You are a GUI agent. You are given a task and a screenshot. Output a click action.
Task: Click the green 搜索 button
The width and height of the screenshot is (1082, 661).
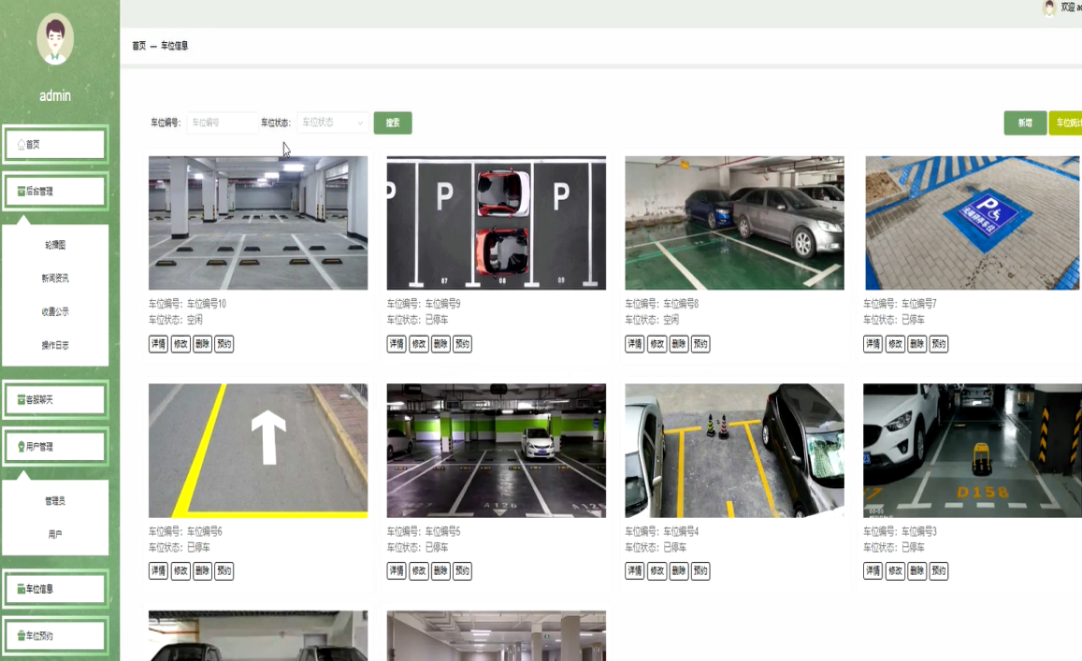(393, 122)
